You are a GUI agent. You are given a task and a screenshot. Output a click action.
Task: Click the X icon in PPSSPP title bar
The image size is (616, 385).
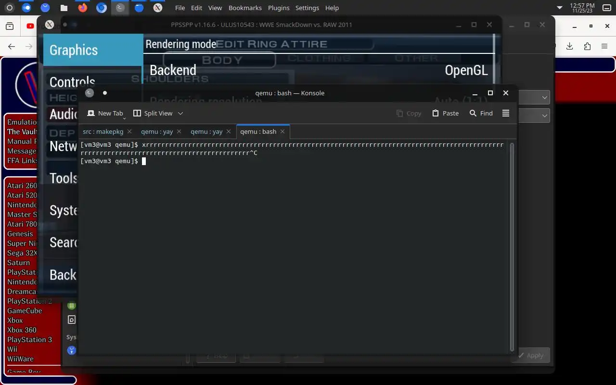[x=49, y=25]
